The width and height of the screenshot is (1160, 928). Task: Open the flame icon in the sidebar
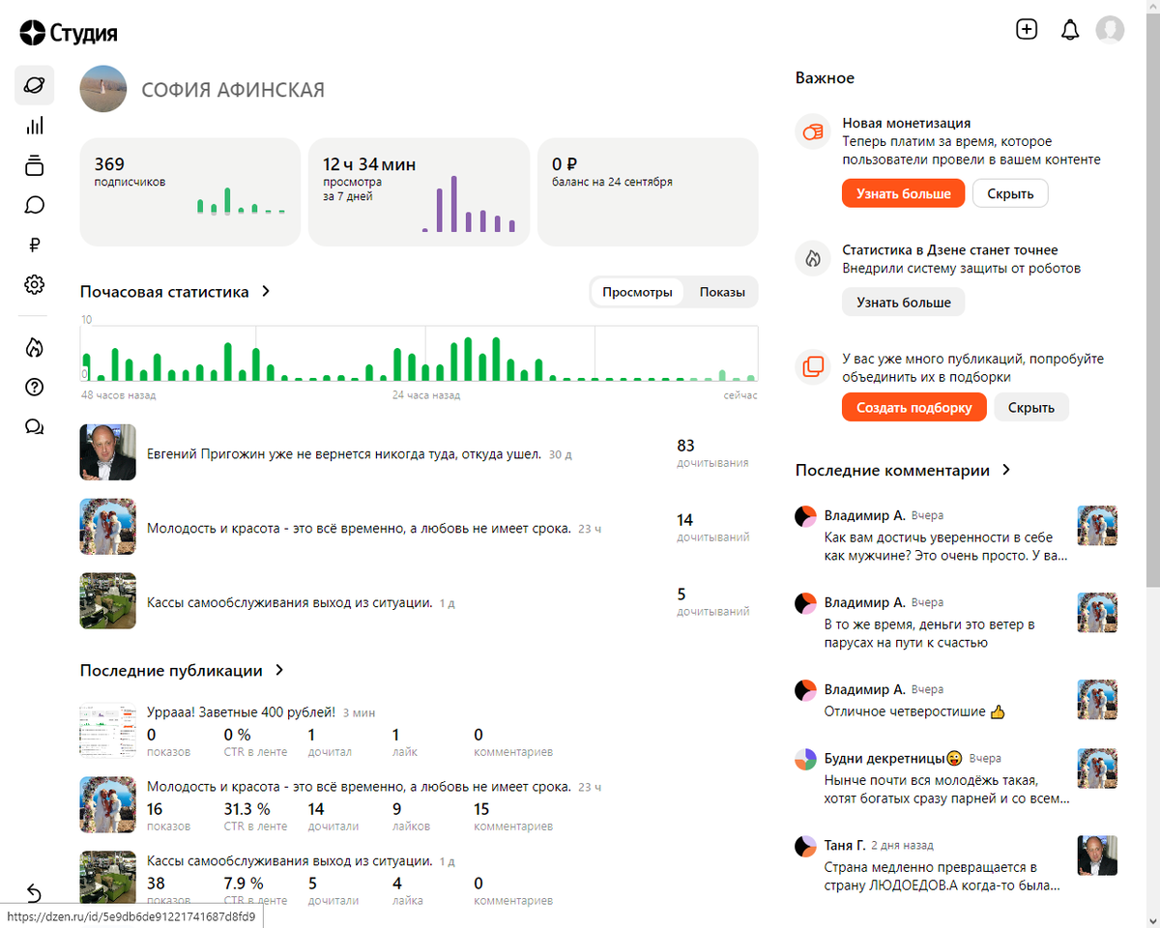(x=34, y=348)
